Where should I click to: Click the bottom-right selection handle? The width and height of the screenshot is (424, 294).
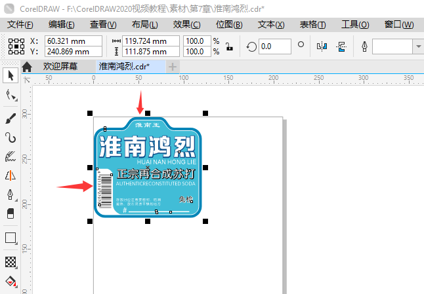coord(205,221)
